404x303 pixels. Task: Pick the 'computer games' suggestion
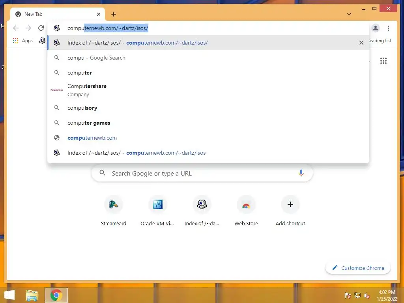[208, 123]
